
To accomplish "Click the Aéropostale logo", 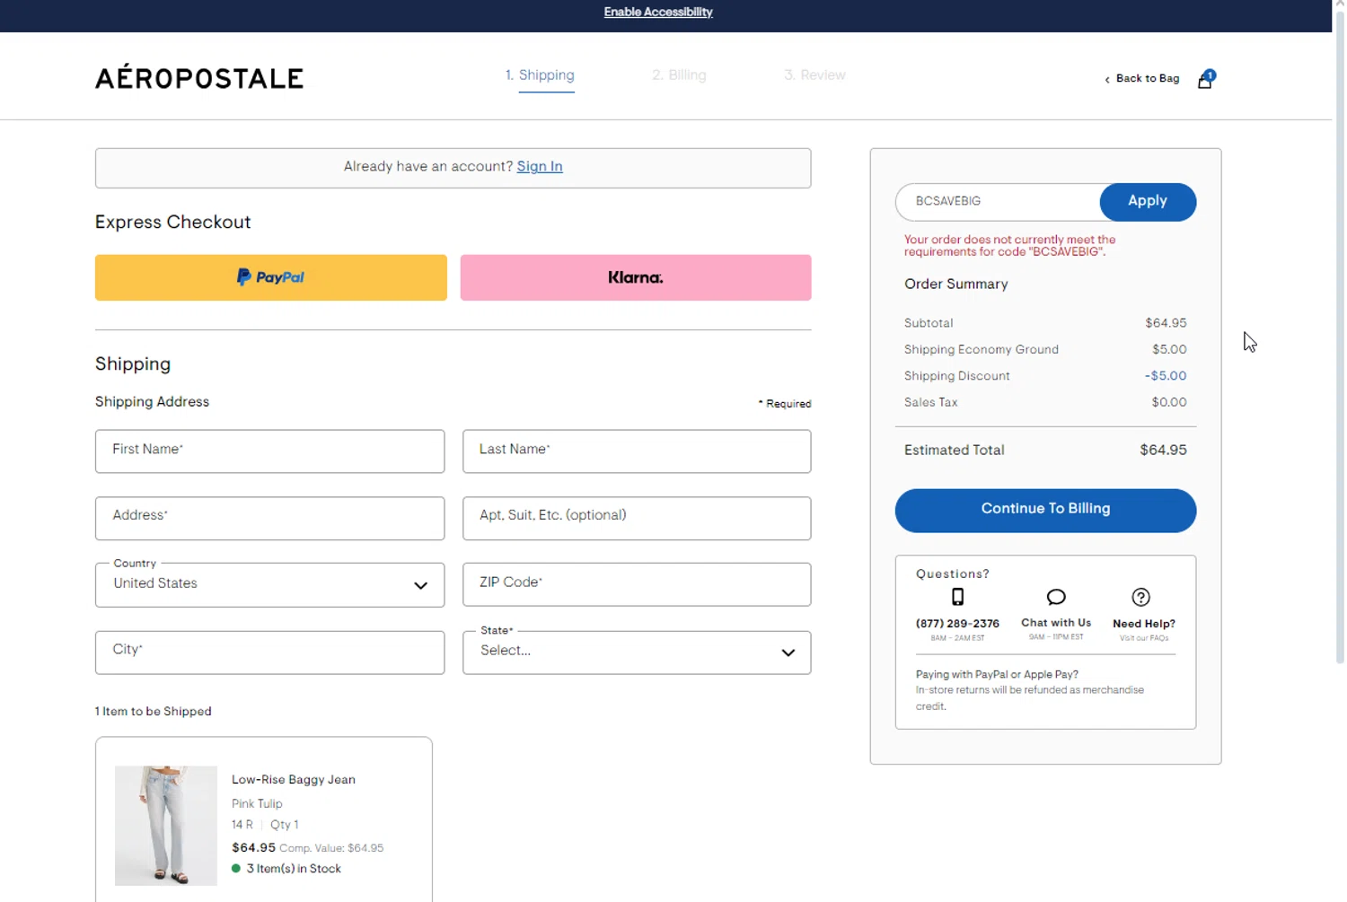I will 199,78.
